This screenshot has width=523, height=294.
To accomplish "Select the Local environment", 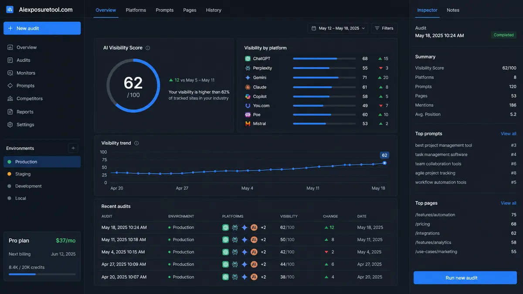I will pyautogui.click(x=42, y=198).
